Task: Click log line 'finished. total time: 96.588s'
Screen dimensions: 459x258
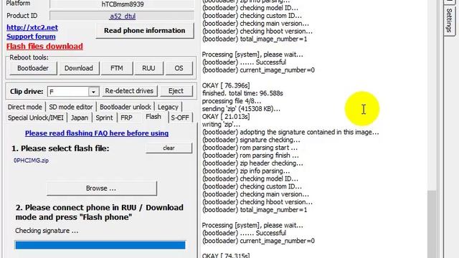Action: point(242,93)
